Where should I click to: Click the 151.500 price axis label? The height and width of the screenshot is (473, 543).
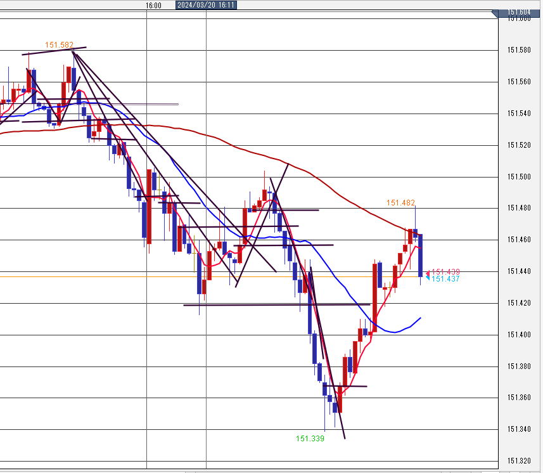(x=519, y=177)
